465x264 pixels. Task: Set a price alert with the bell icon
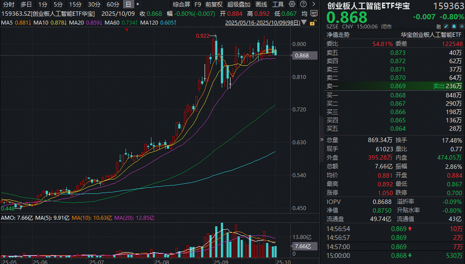[454, 26]
